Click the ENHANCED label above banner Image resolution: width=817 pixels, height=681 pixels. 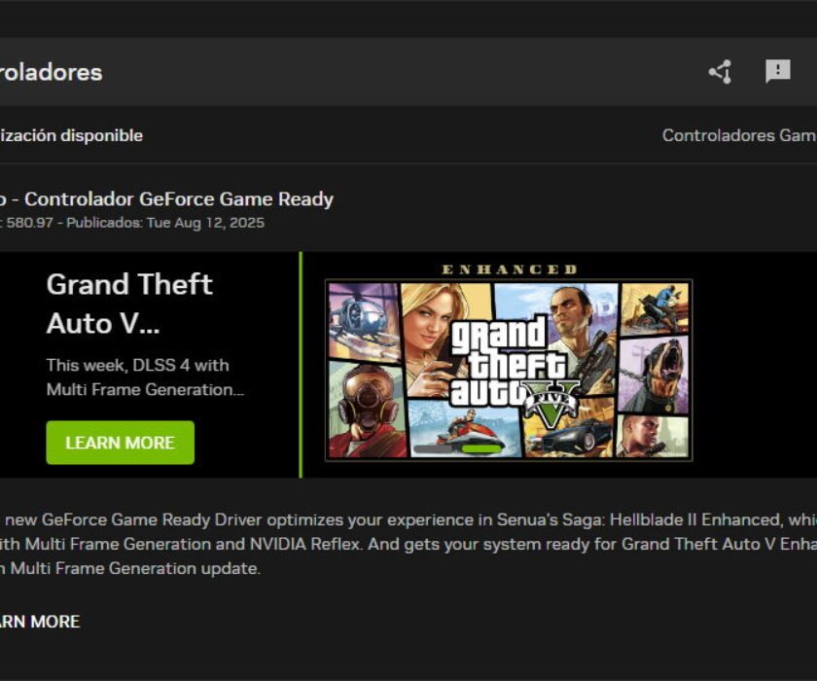coord(509,269)
